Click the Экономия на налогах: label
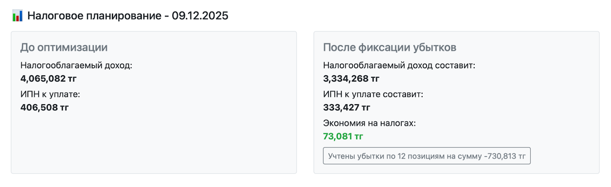This screenshot has height=187, width=611. coord(369,123)
